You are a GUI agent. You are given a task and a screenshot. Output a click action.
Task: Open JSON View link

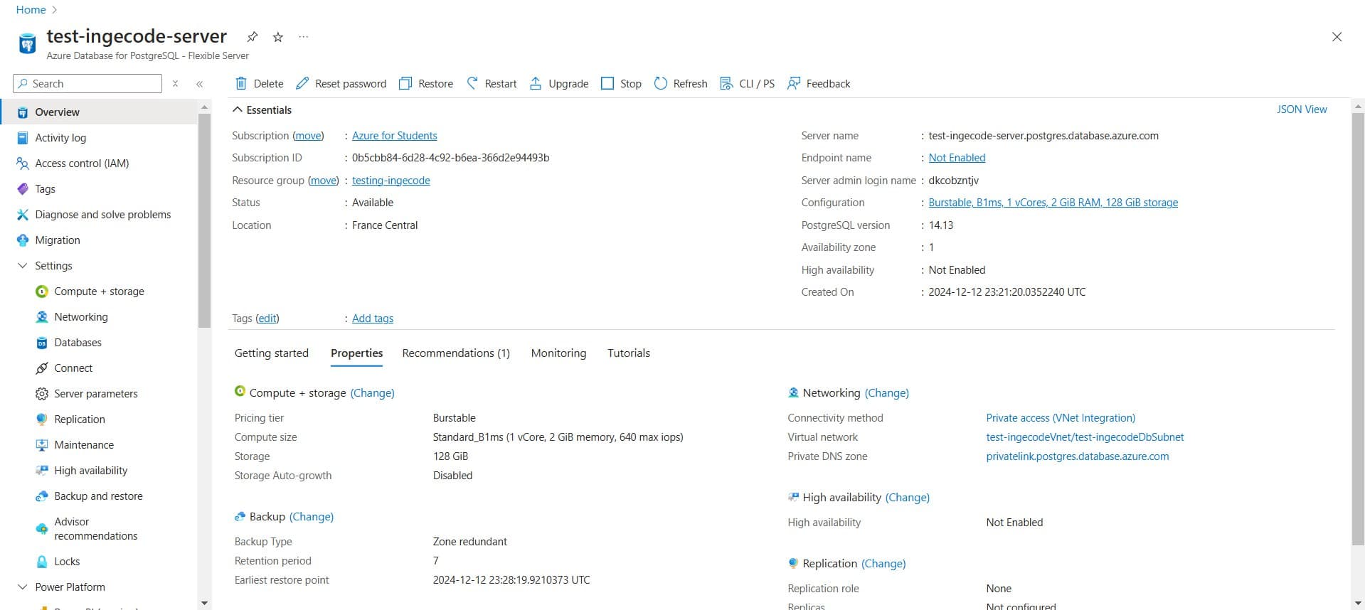(x=1301, y=109)
